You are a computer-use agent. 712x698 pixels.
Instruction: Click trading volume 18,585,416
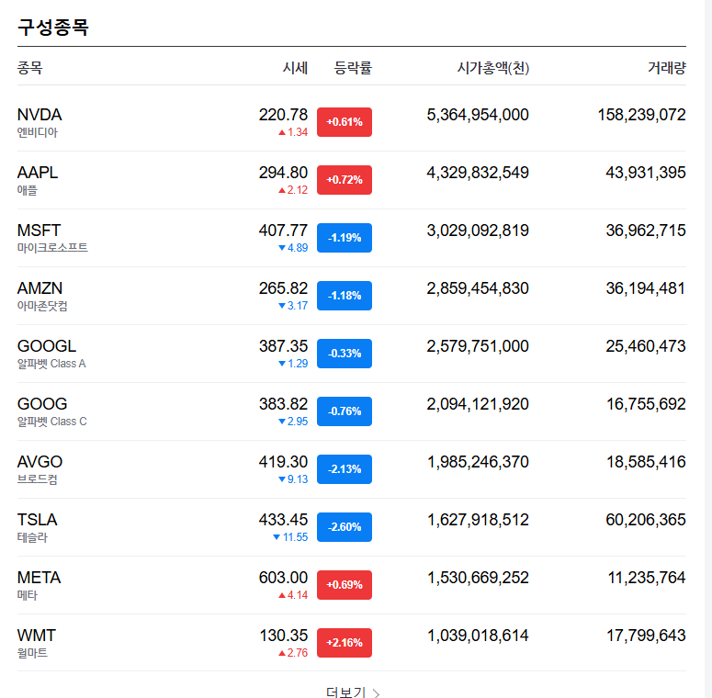(x=646, y=462)
